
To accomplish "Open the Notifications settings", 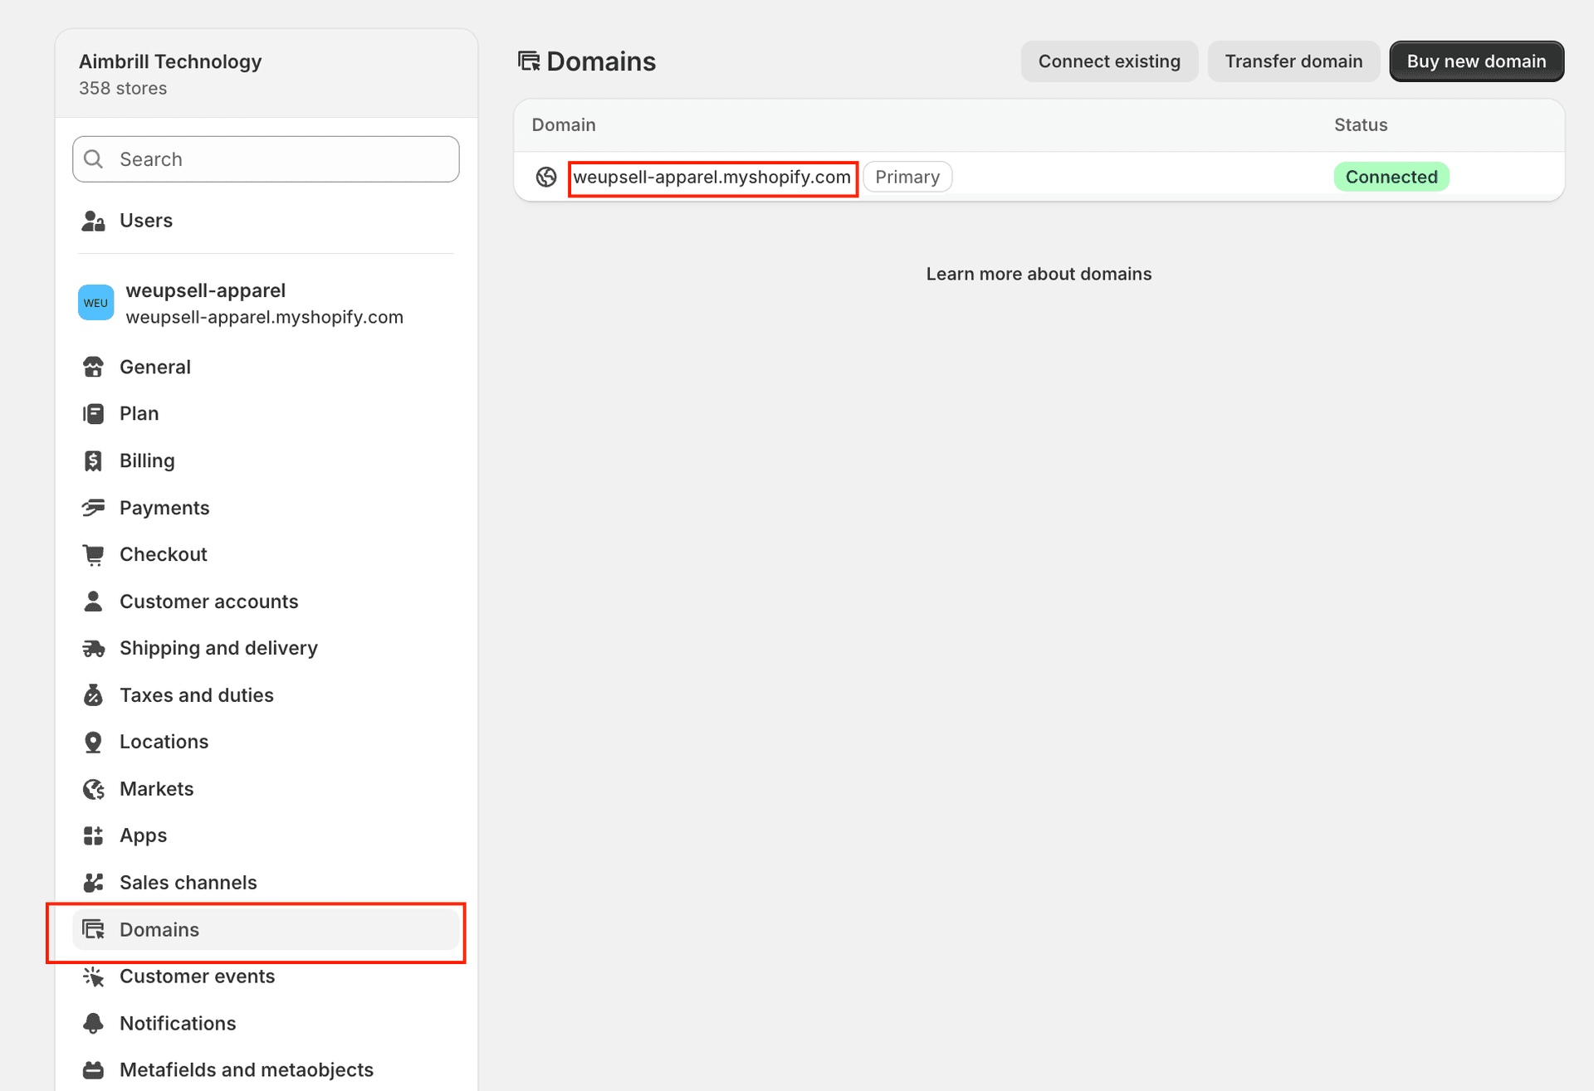I will pyautogui.click(x=266, y=1024).
